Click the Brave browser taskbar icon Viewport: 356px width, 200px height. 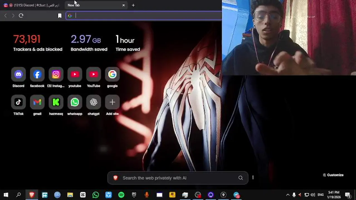point(32,195)
